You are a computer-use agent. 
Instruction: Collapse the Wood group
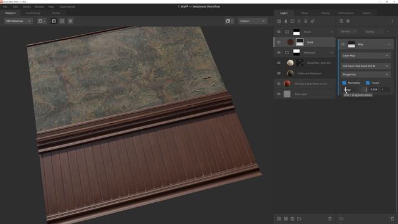click(x=331, y=32)
